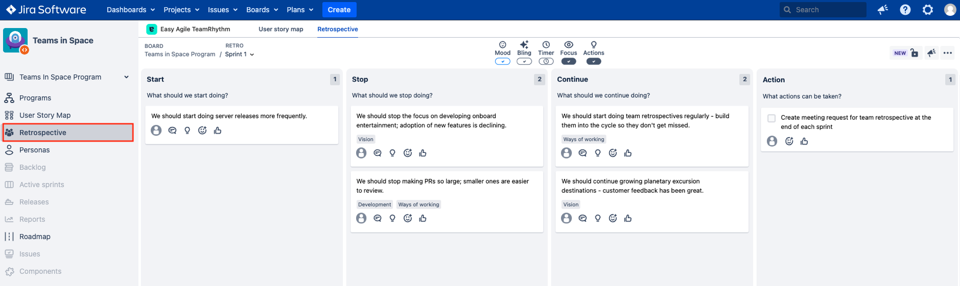The height and width of the screenshot is (286, 960).
Task: Open the Plans dropdown
Action: 300,10
